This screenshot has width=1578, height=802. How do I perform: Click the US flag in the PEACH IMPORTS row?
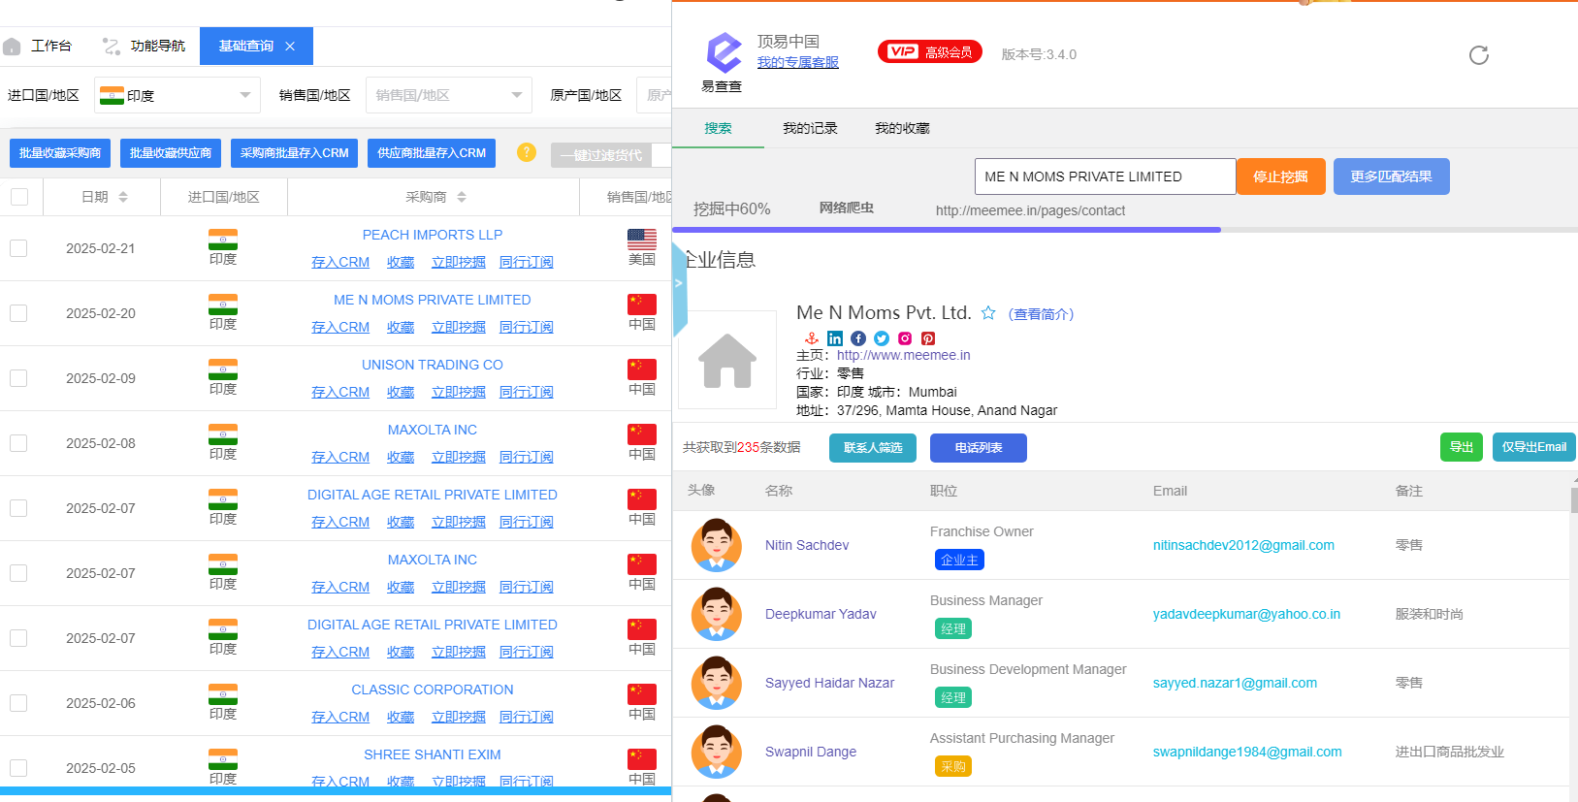(x=642, y=239)
